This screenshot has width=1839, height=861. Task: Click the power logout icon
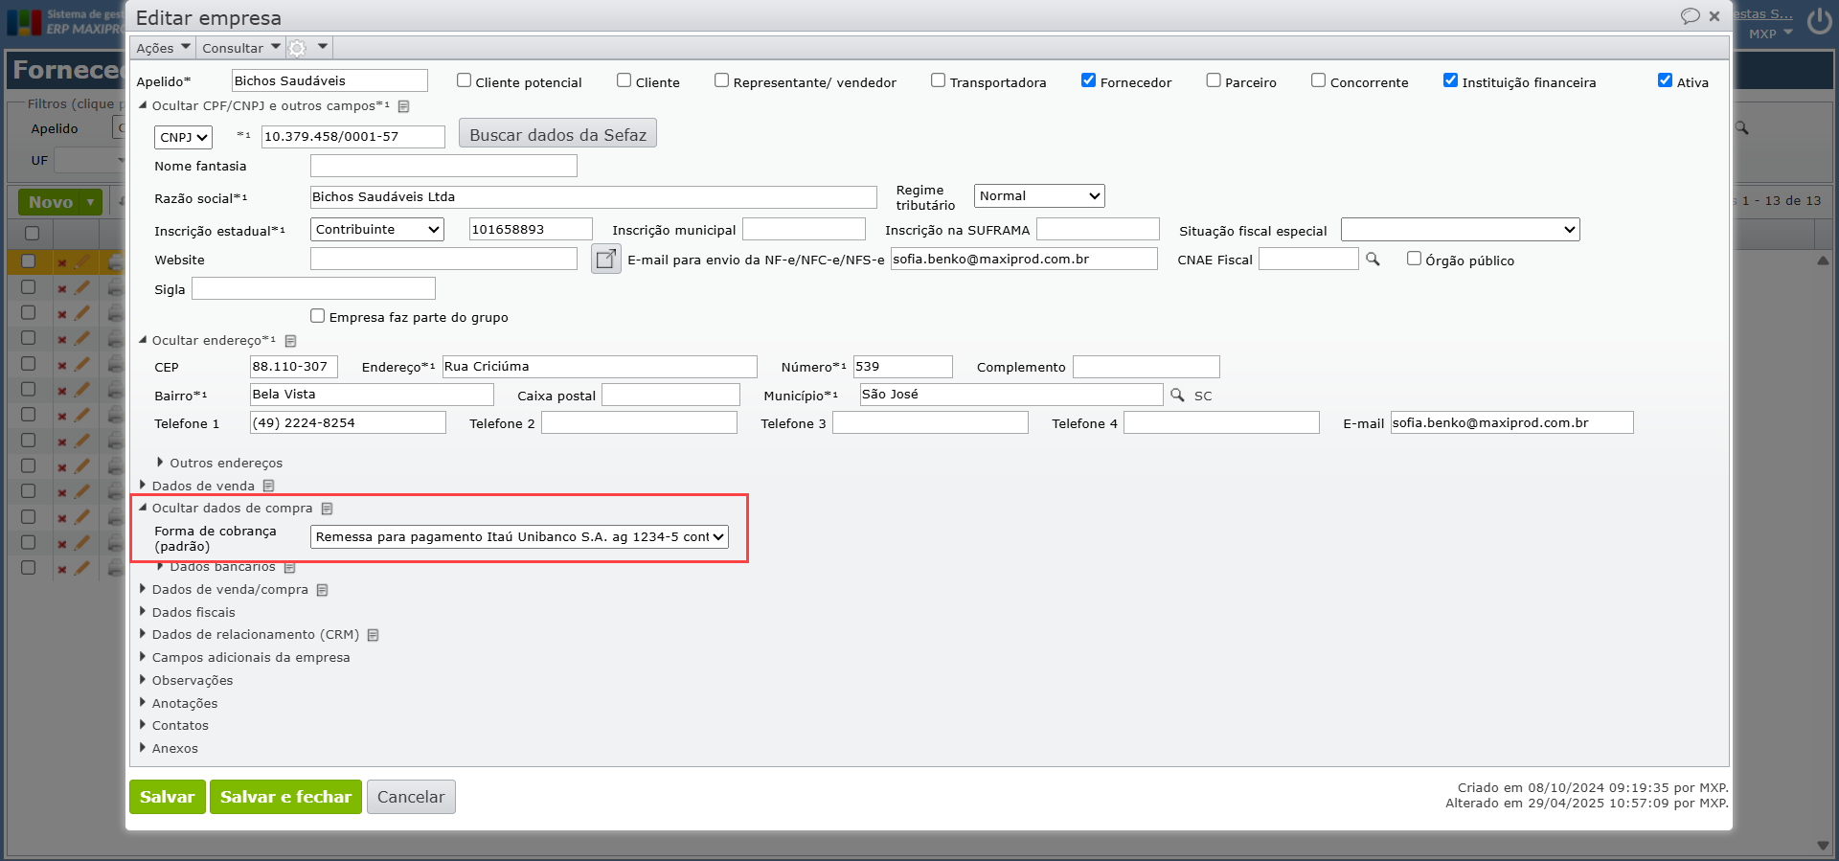click(1820, 21)
